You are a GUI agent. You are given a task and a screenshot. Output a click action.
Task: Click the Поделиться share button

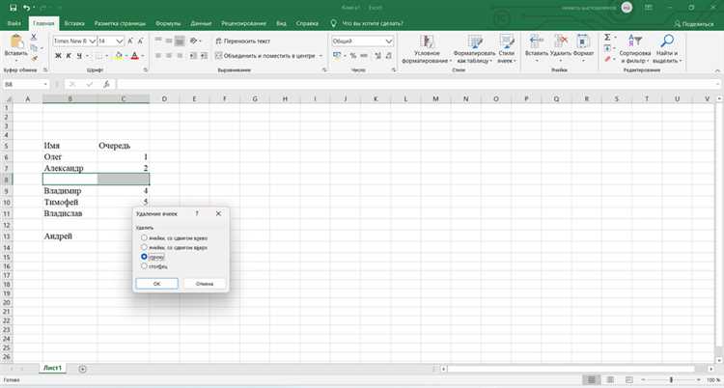coord(693,23)
